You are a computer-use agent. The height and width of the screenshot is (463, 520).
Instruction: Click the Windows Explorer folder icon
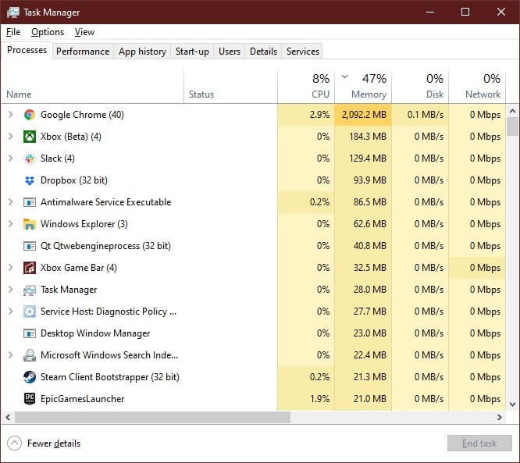(x=30, y=224)
